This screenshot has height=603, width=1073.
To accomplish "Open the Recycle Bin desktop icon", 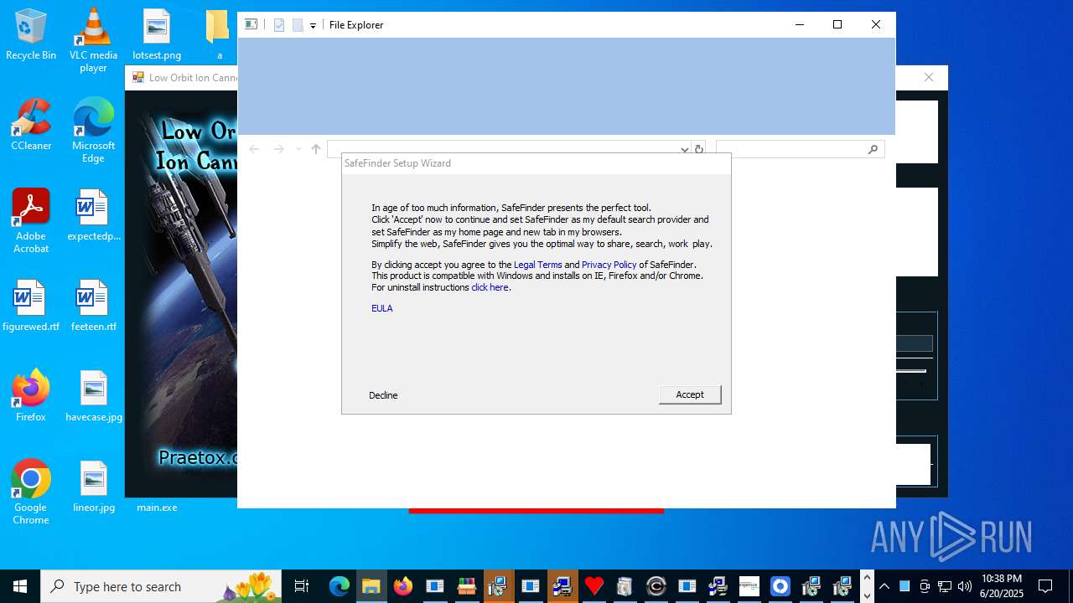I will pyautogui.click(x=31, y=35).
